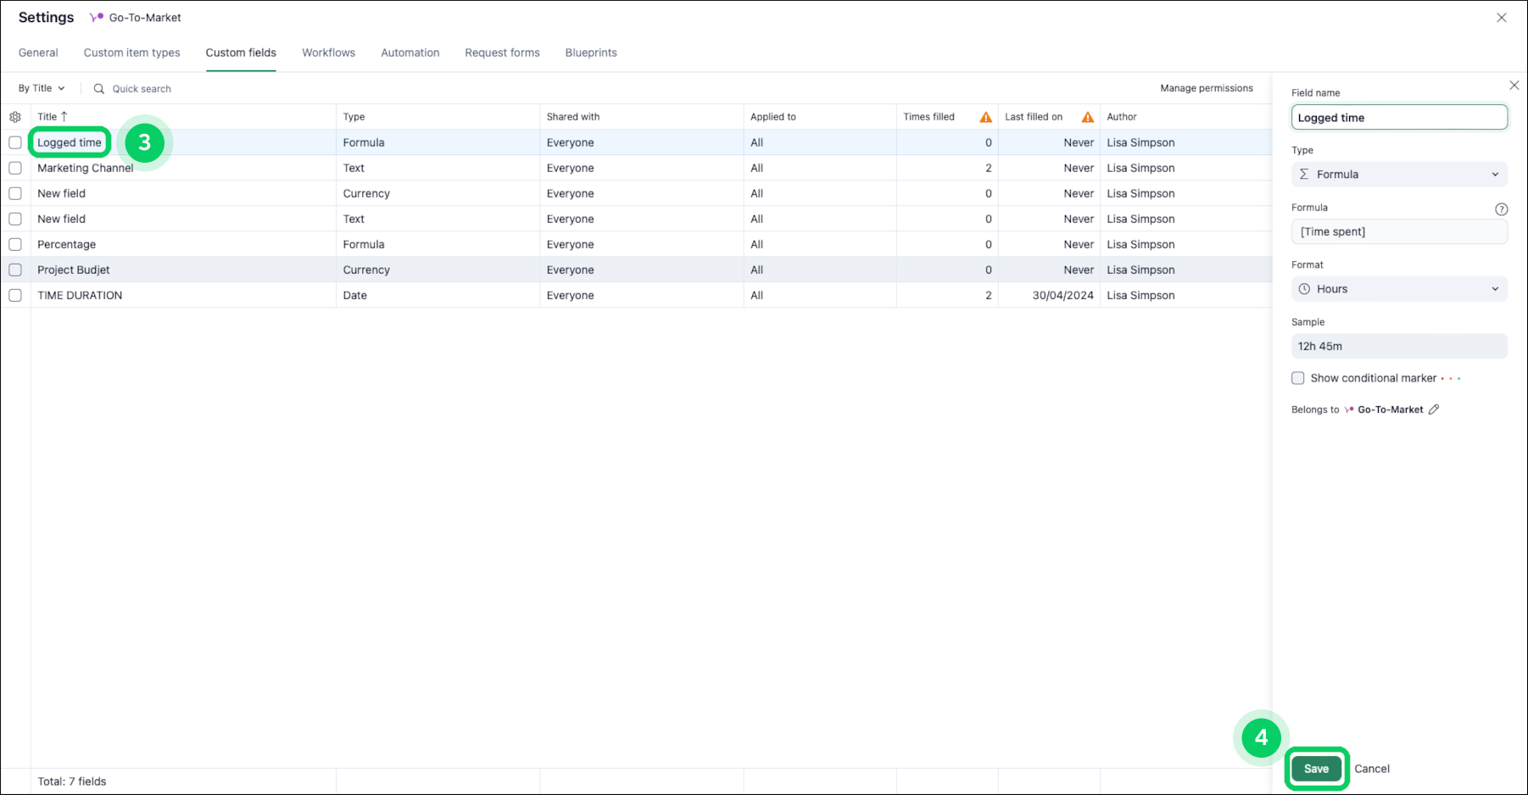The image size is (1528, 795).
Task: Expand the Format dropdown set to Hours
Action: pyautogui.click(x=1399, y=288)
